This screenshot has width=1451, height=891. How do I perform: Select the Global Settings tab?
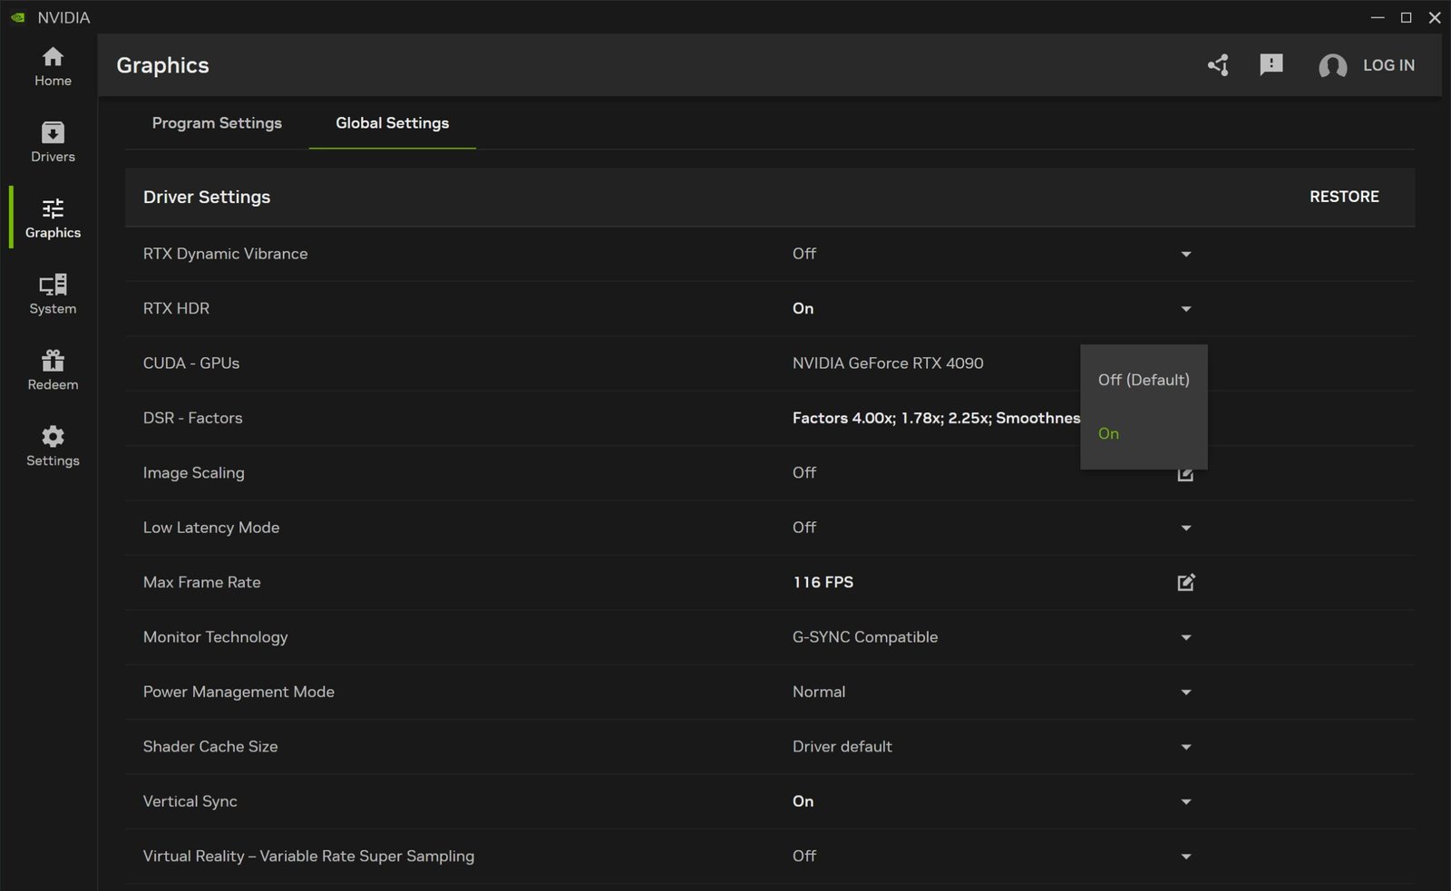[392, 123]
